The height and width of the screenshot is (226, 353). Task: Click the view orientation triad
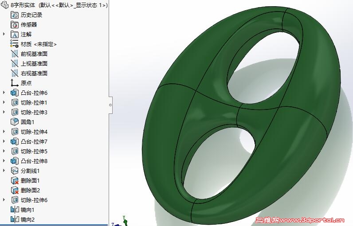(121, 222)
